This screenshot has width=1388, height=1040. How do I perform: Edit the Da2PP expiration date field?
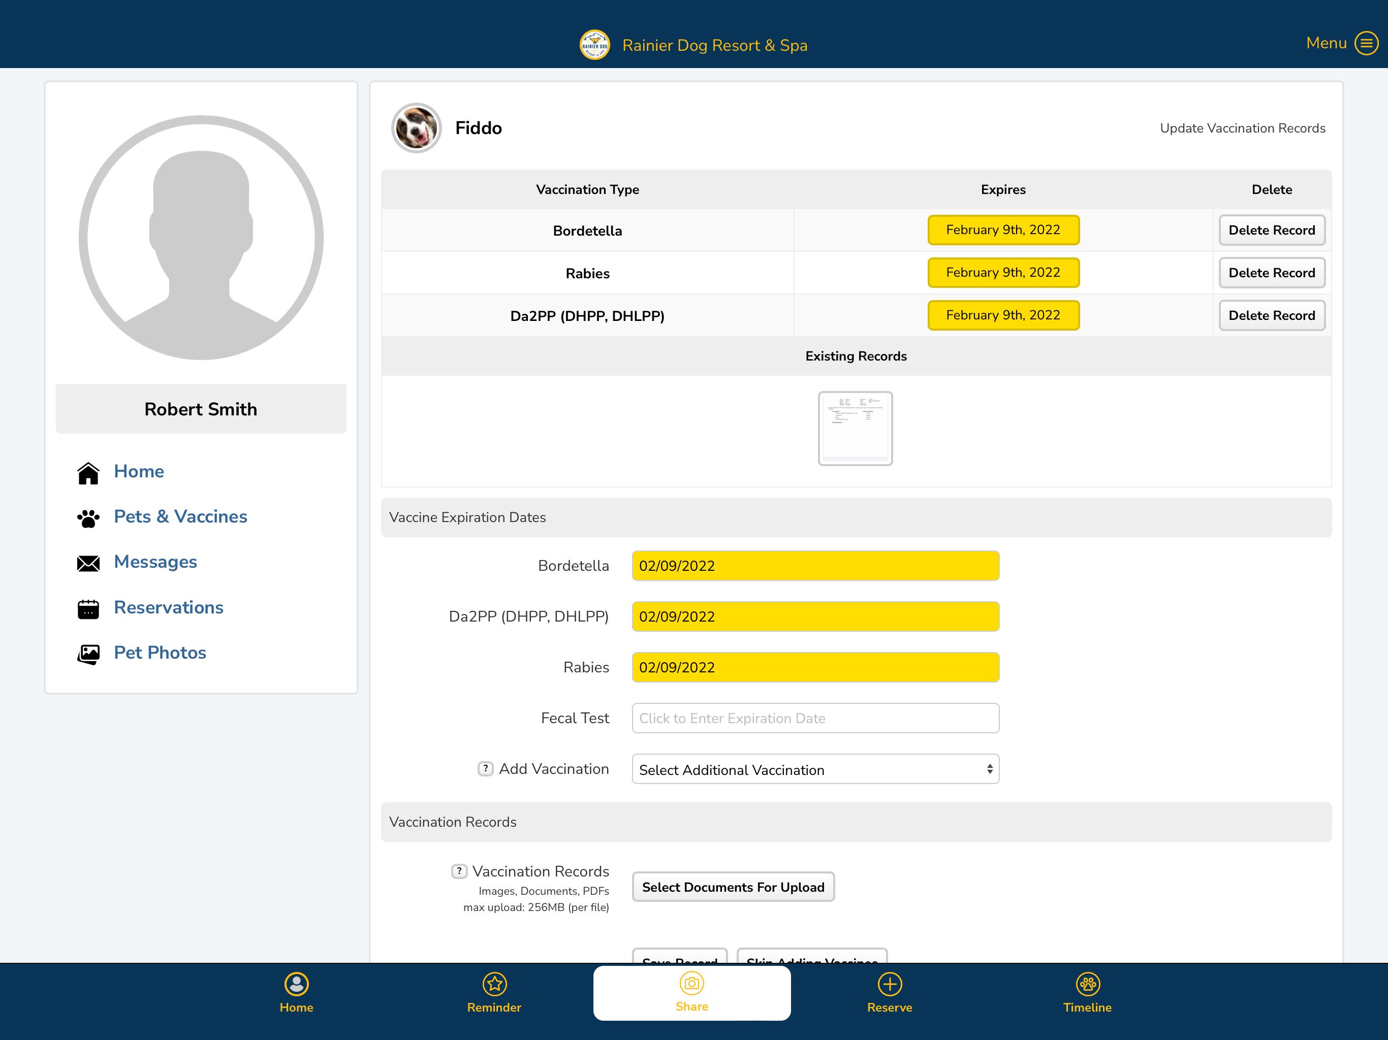[x=815, y=616]
